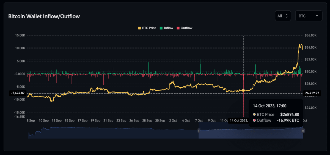330x155 pixels.
Task: Click the unselected left area of navigator
Action: tap(110, 133)
